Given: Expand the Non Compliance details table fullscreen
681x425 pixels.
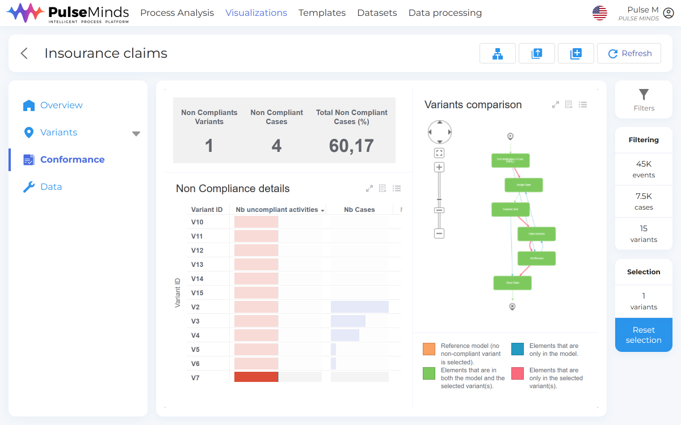Looking at the screenshot, I should click(x=369, y=189).
